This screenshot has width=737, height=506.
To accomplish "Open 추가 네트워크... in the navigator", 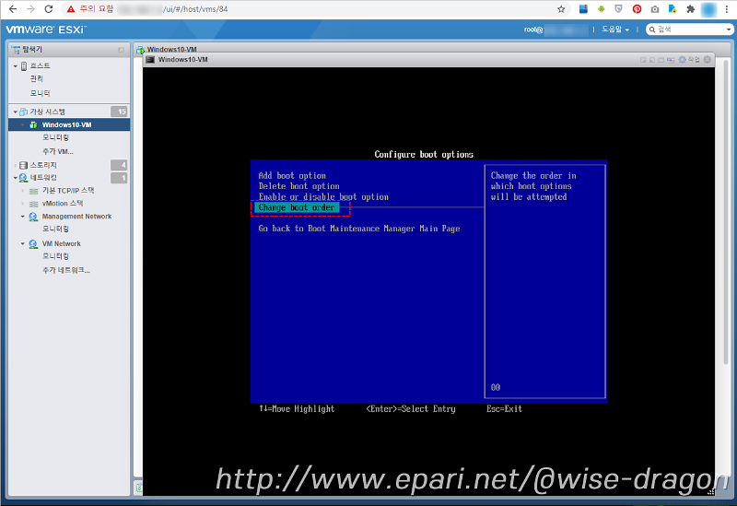I will point(66,270).
